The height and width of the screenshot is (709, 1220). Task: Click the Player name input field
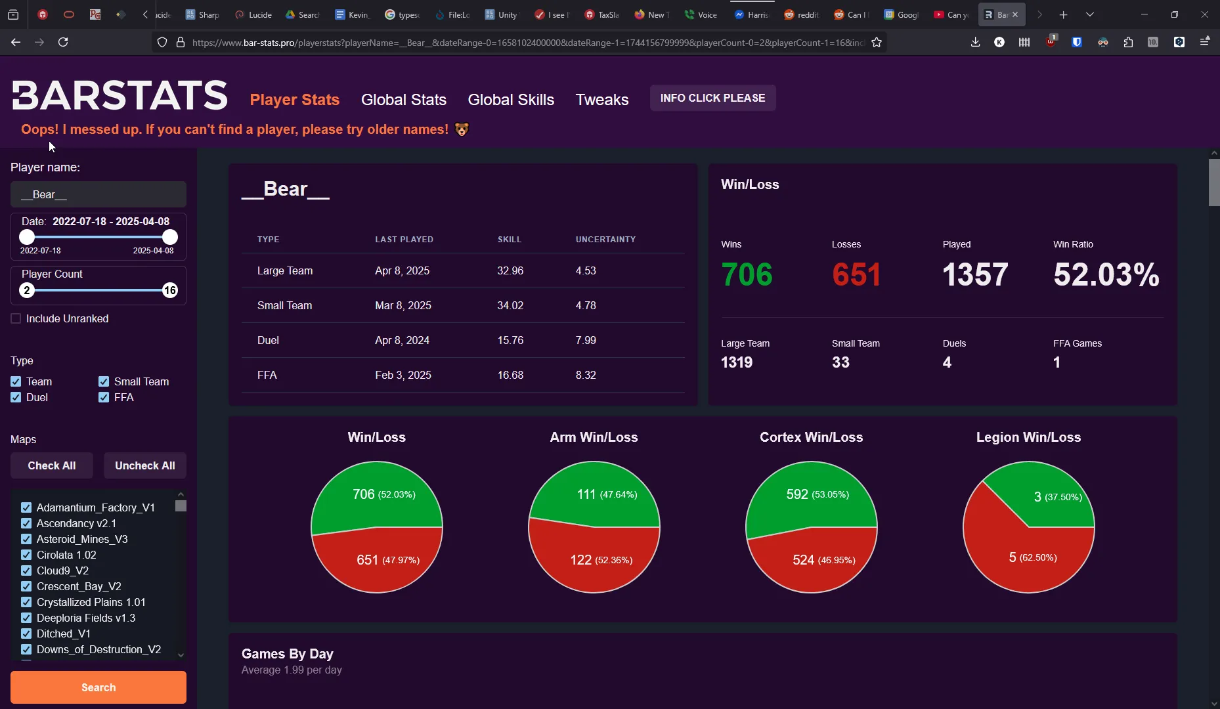pyautogui.click(x=98, y=194)
